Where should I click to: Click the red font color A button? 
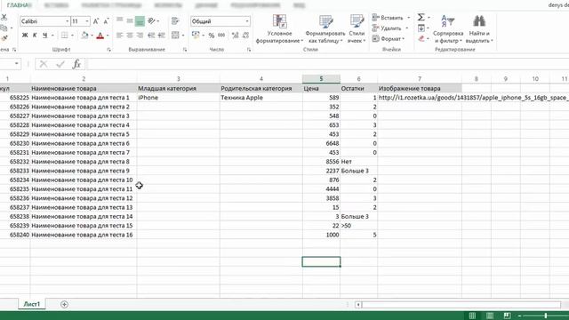[x=100, y=36]
